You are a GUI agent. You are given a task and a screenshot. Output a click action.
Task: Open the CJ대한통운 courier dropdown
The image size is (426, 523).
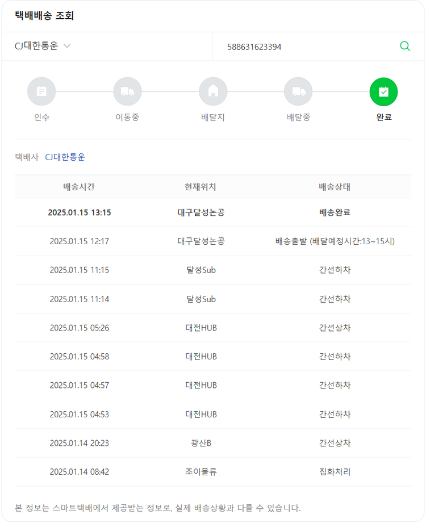coord(37,47)
